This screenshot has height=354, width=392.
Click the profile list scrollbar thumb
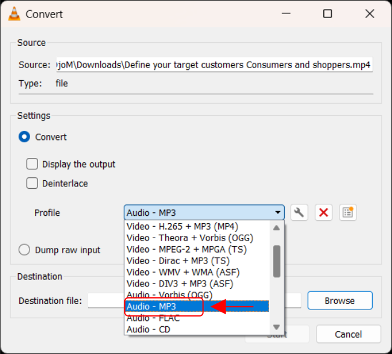[276, 261]
